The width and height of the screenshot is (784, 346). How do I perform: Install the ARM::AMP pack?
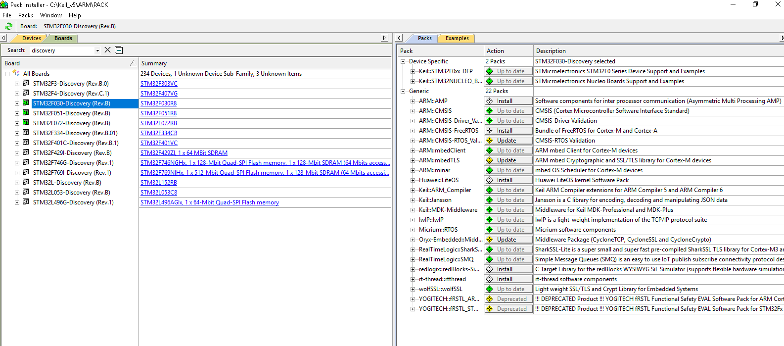click(508, 101)
